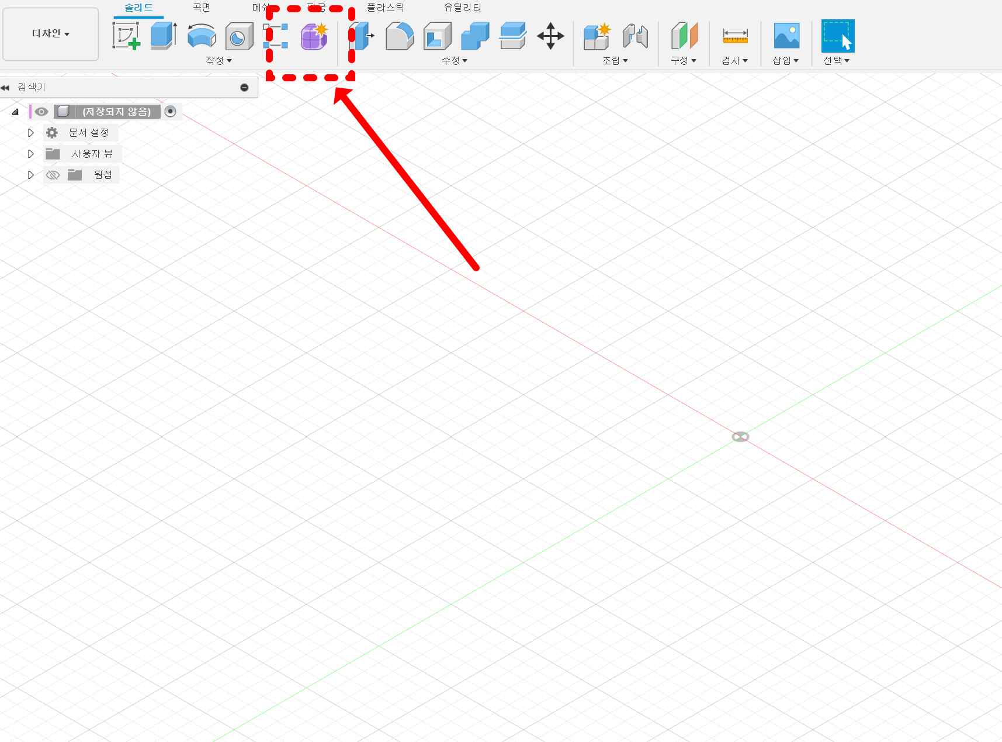Switch to the 솔리드 tab
Screen dimensions: 1002x742
(138, 8)
